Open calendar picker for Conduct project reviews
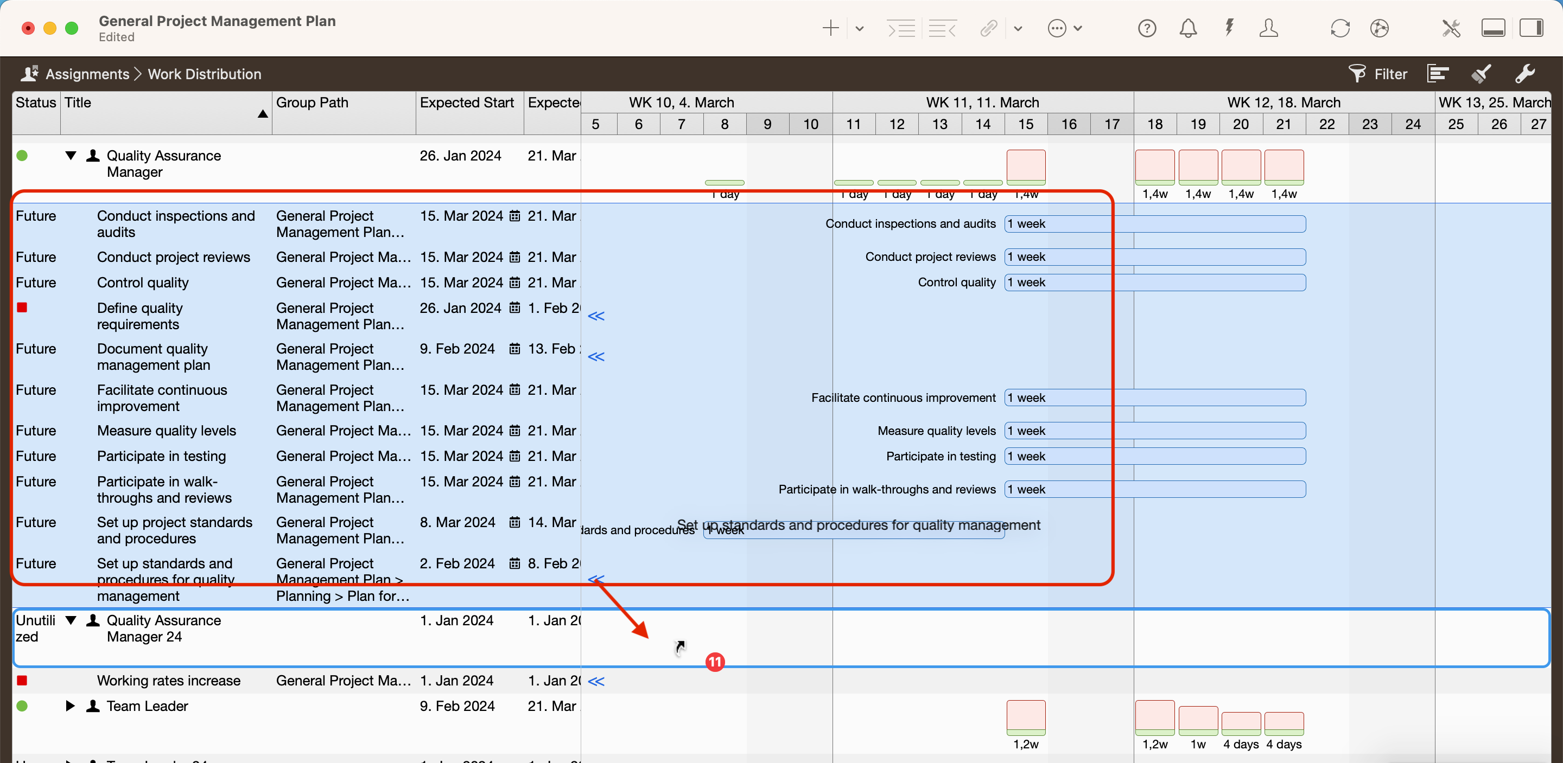1563x763 pixels. click(514, 257)
